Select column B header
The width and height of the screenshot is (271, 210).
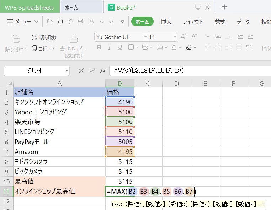coord(119,83)
